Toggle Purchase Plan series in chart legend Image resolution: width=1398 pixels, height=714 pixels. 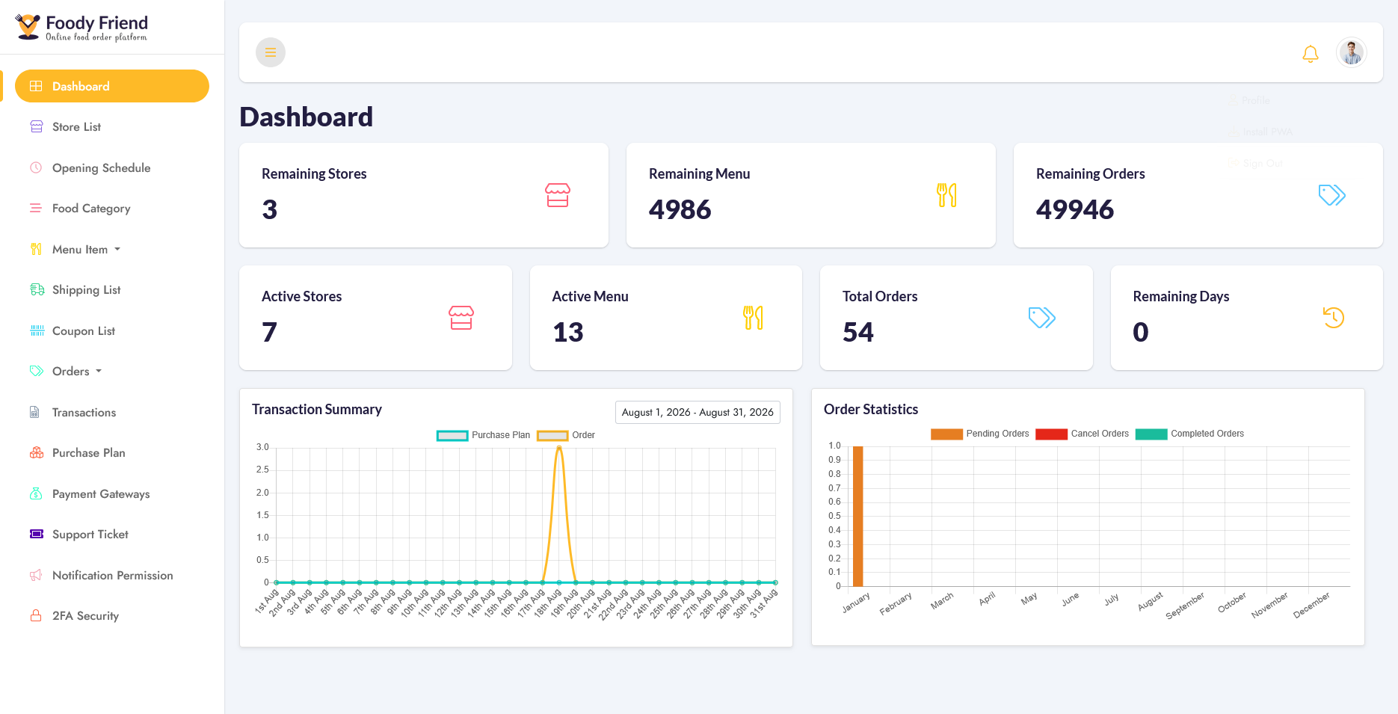(483, 435)
